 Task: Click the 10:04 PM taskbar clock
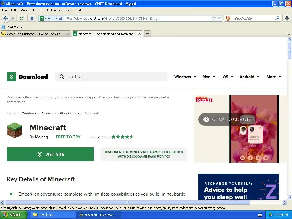(x=281, y=215)
